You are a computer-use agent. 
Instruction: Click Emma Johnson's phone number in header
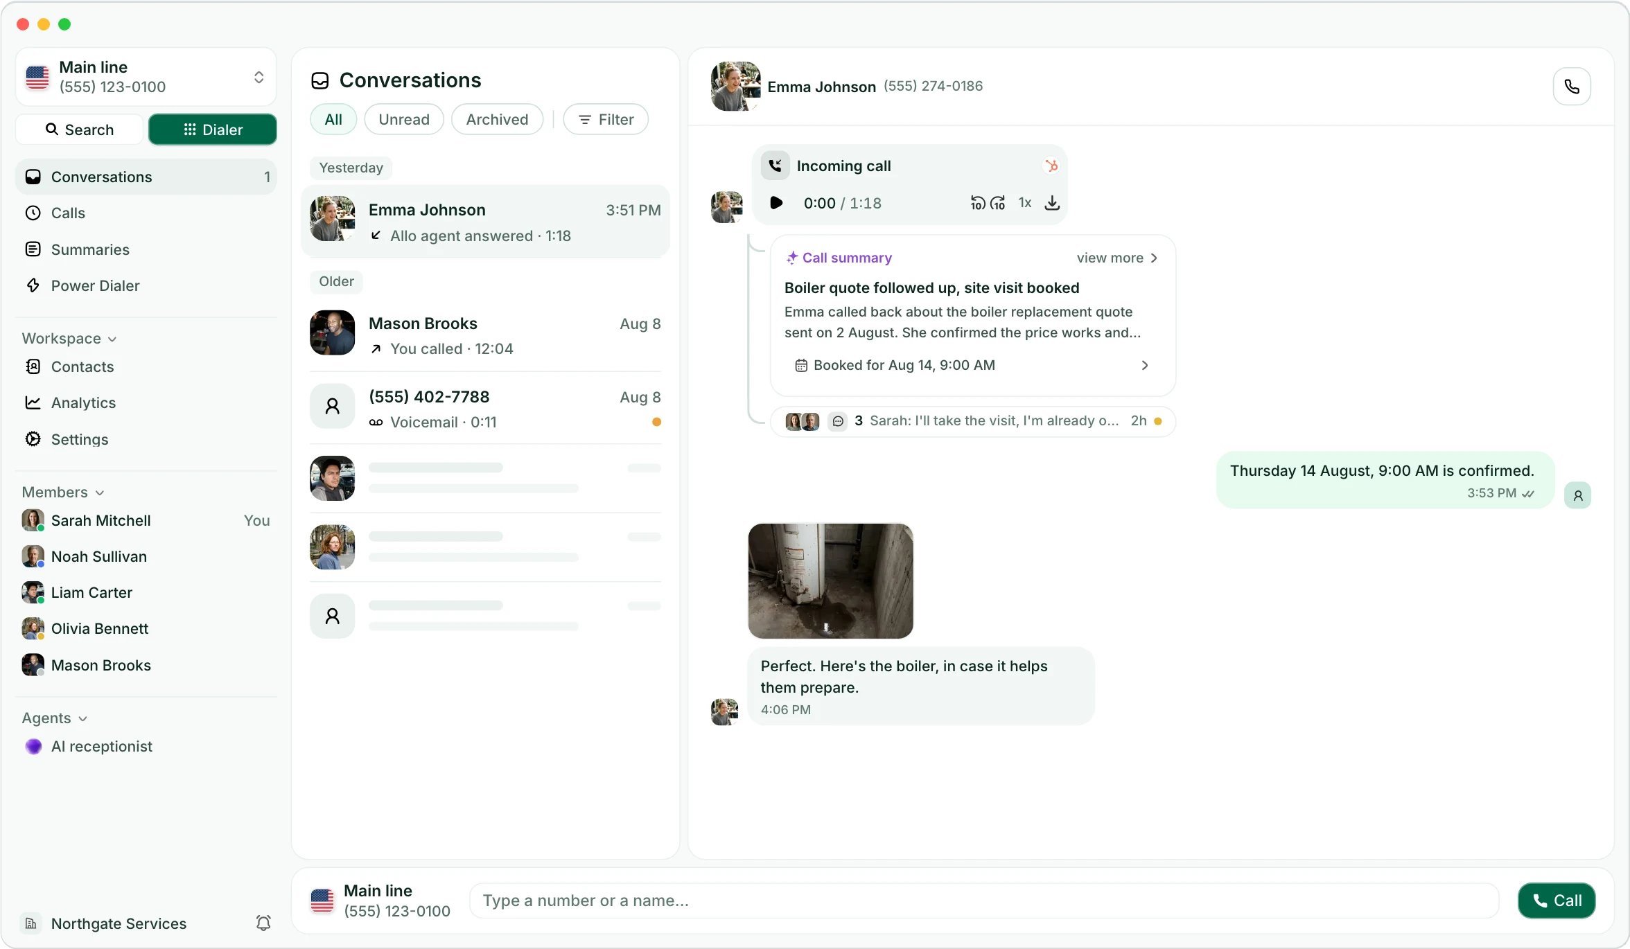pyautogui.click(x=933, y=86)
